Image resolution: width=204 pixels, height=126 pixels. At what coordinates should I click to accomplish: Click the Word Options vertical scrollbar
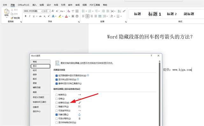(160, 94)
